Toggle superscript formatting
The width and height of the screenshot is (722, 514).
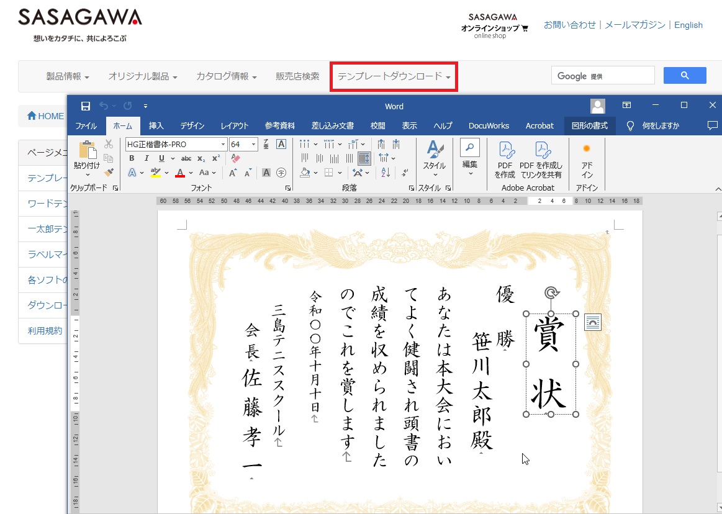point(216,158)
